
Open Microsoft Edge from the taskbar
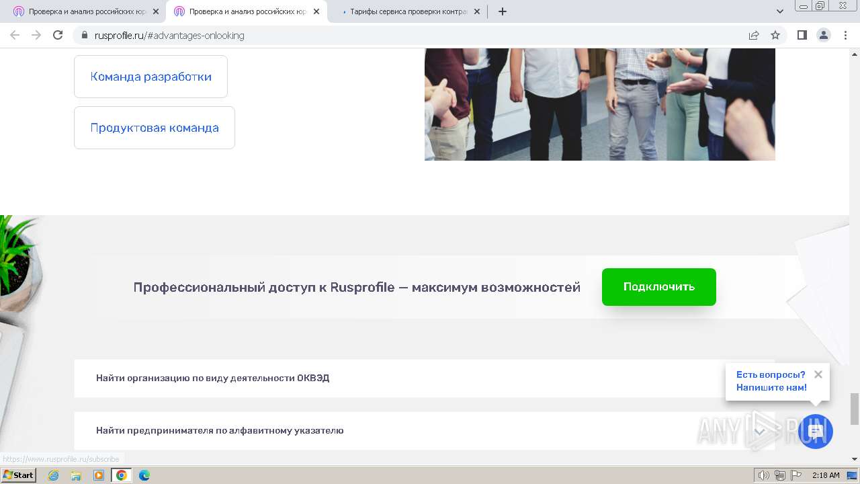(144, 475)
